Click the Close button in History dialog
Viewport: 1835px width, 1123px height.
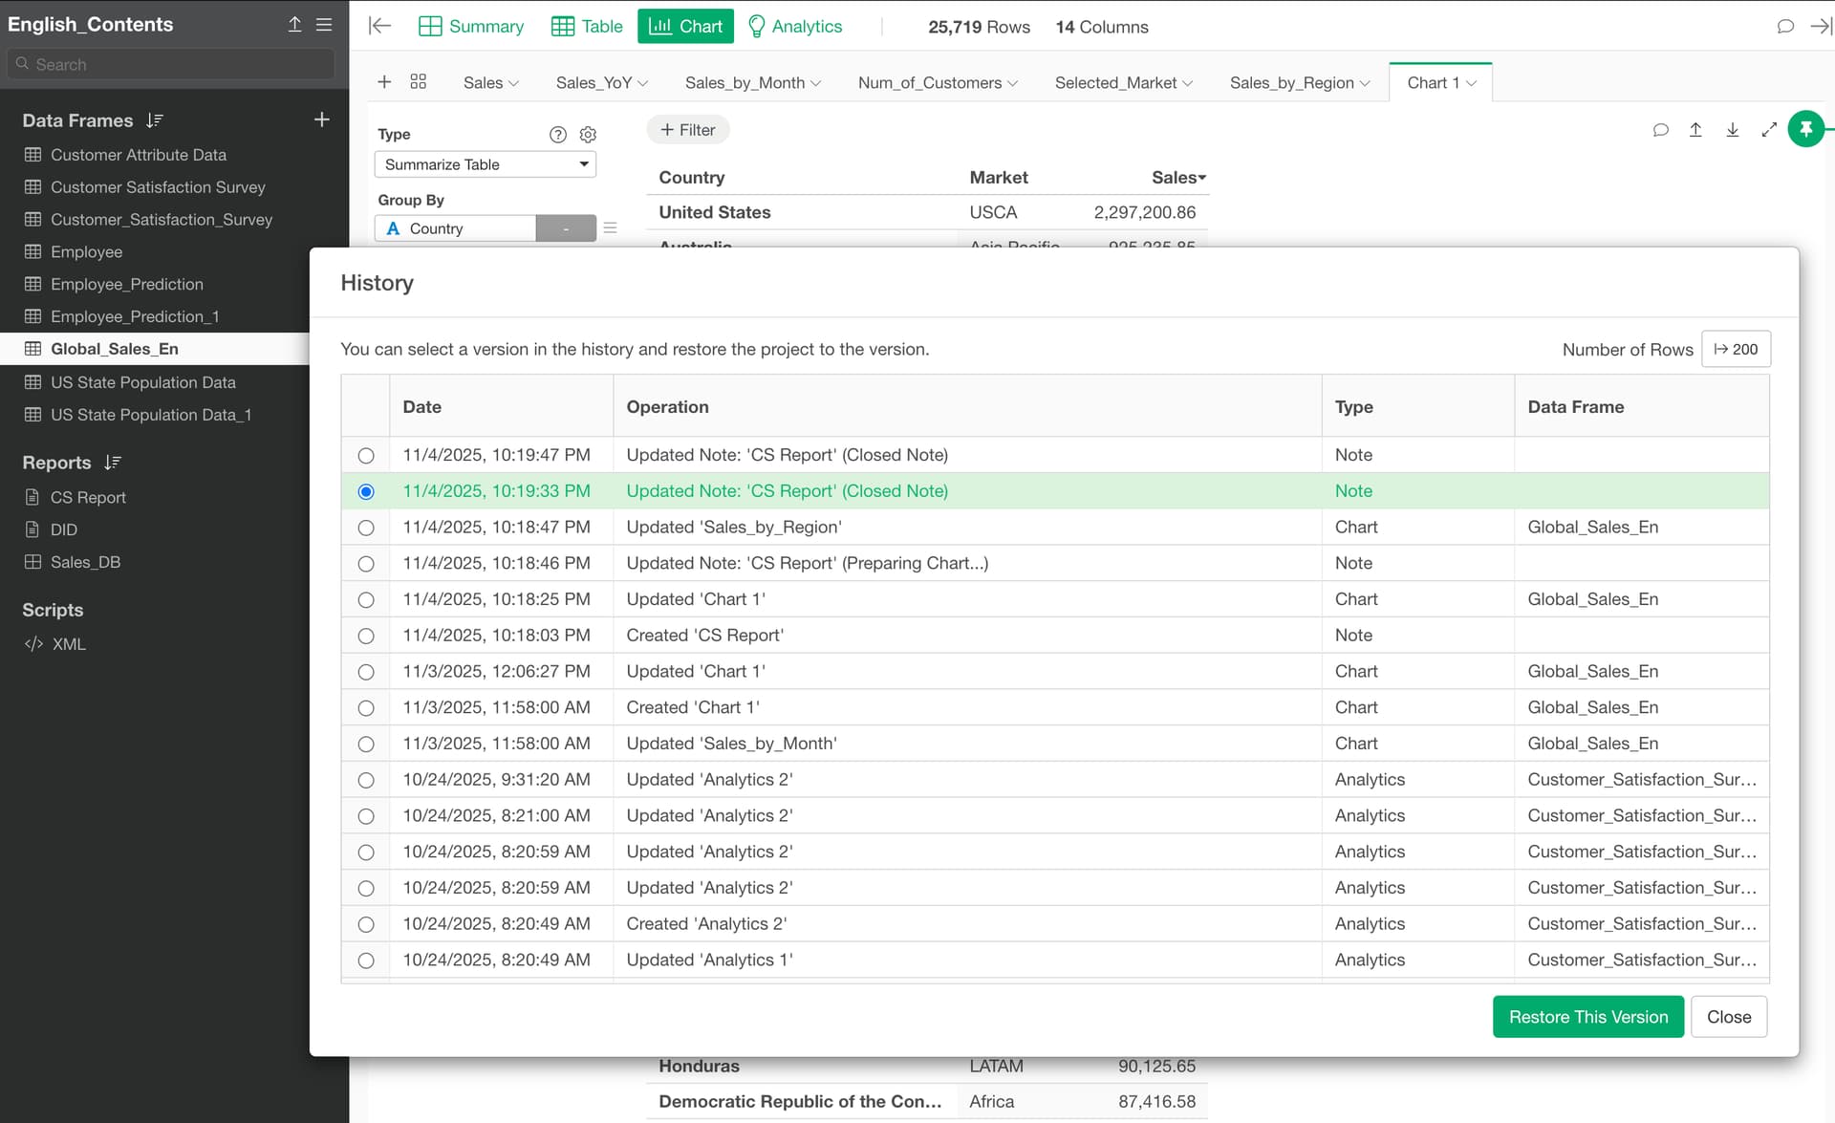coord(1728,1017)
